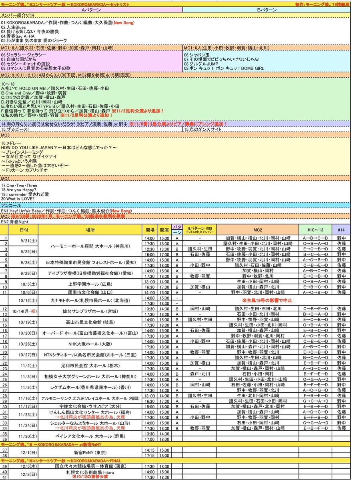Click the 周南市文化会館 (山口) venue
Screen dimensions: 351x480
click(x=90, y=292)
